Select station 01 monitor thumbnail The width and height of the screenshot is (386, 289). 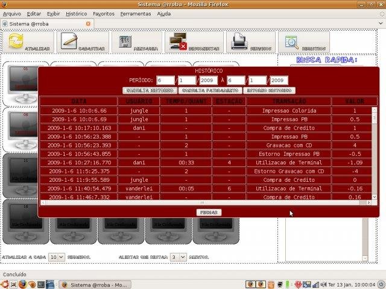(x=23, y=84)
